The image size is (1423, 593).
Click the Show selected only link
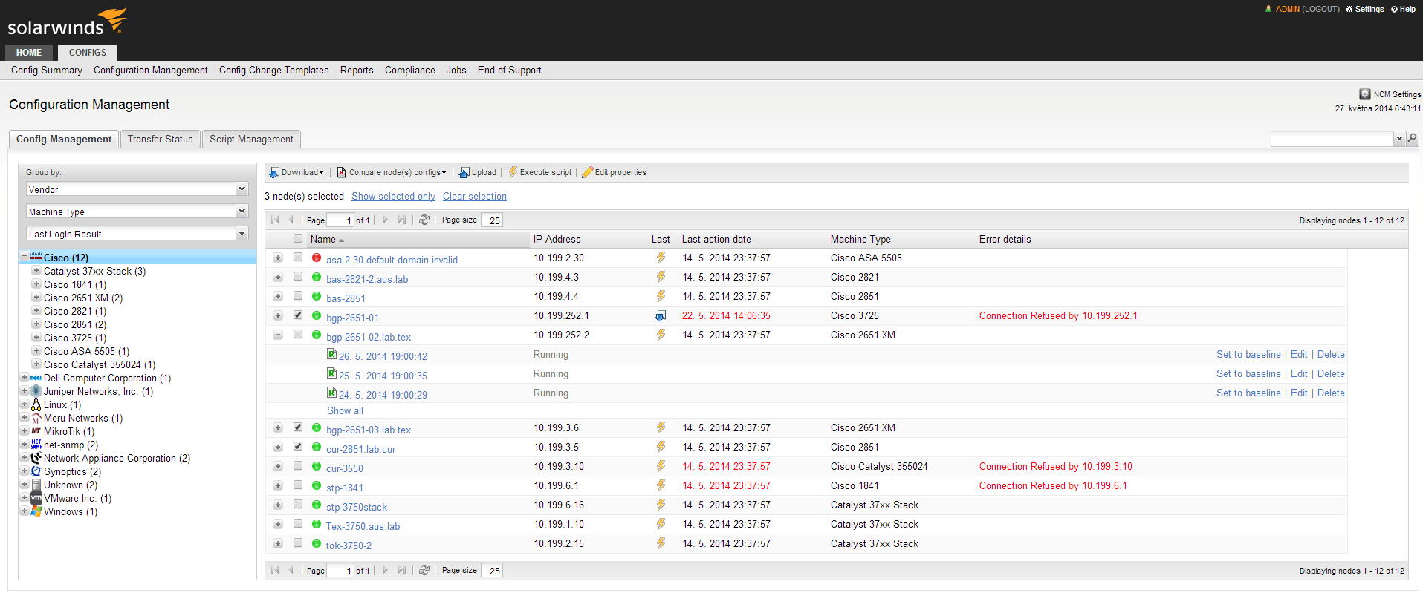coord(393,196)
